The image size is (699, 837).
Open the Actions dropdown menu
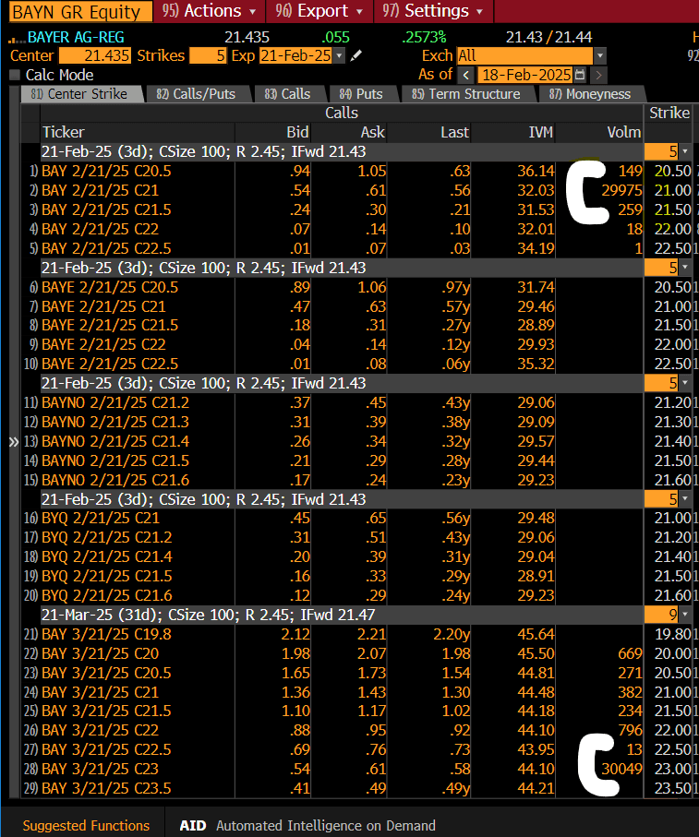coord(210,11)
